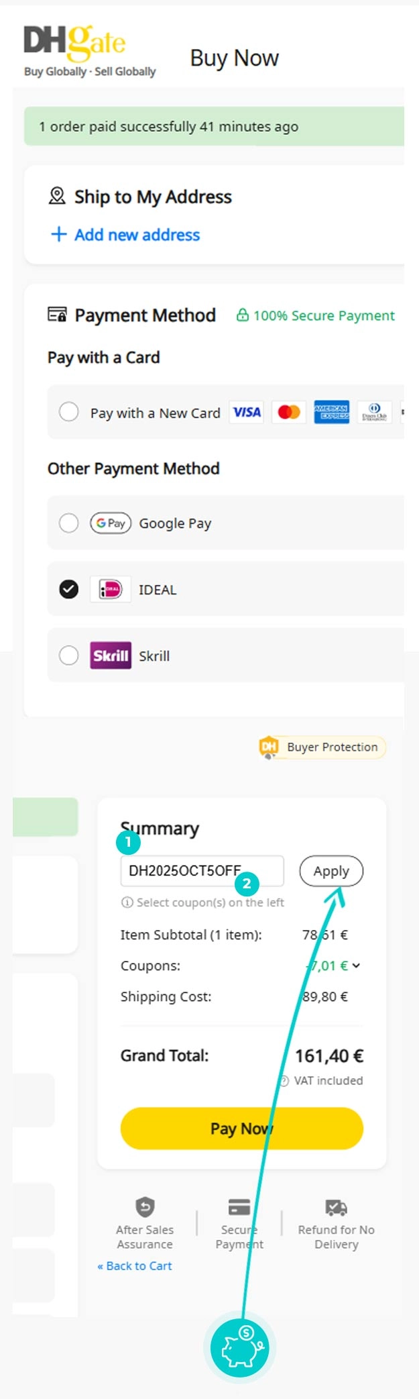Click the VAT included help icon

pos(285,1080)
